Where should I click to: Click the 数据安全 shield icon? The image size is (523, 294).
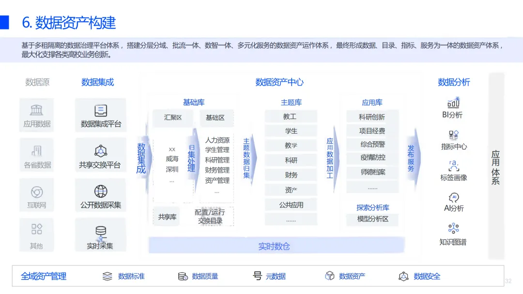(x=403, y=276)
